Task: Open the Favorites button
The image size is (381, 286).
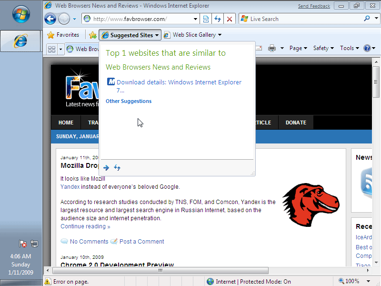Action: [x=63, y=35]
